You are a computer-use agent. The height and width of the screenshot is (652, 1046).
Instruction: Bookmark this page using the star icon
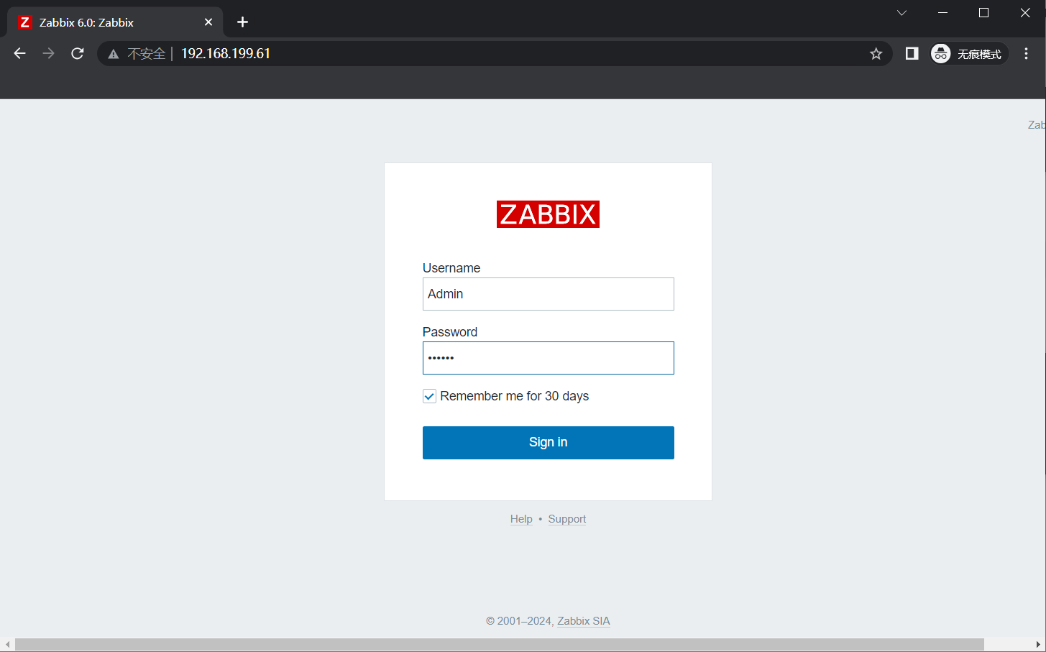click(876, 53)
